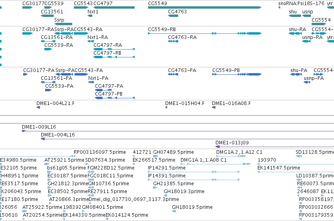Select the CG5554 gene label
The image size is (334, 221).
click(x=321, y=20)
